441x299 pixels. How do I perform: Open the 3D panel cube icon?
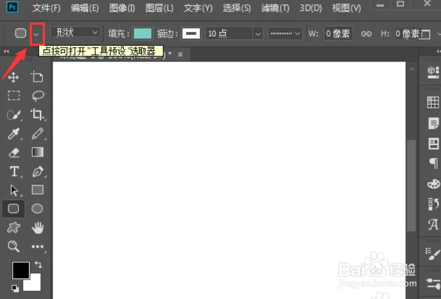[x=433, y=72]
